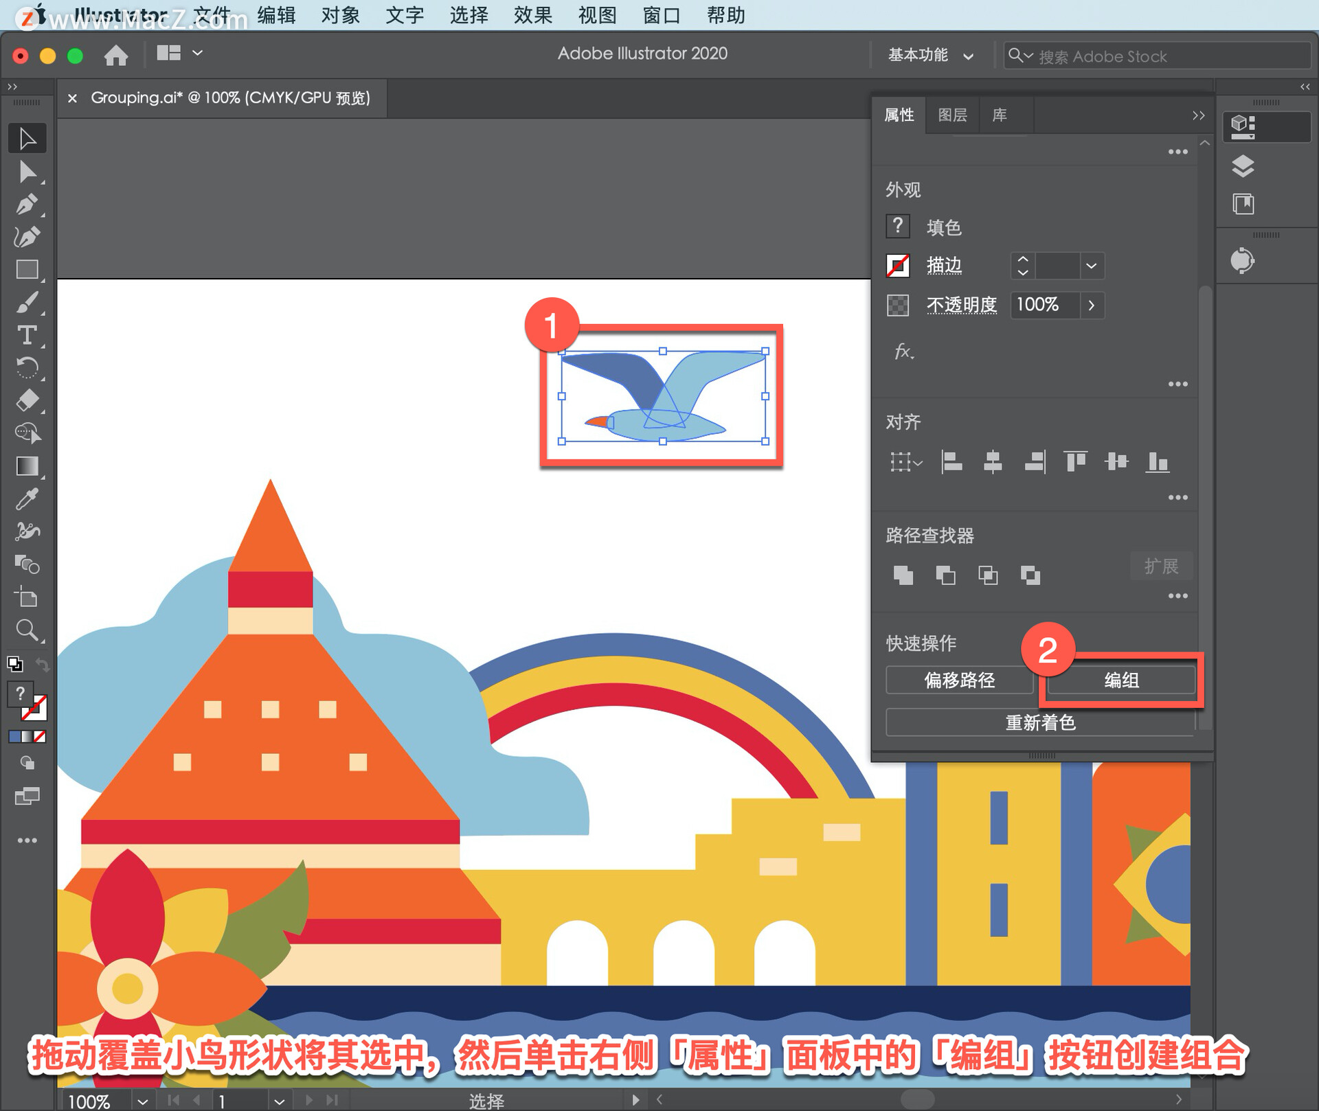Viewport: 1319px width, 1111px height.
Task: Select the Rotate tool
Action: pos(27,368)
